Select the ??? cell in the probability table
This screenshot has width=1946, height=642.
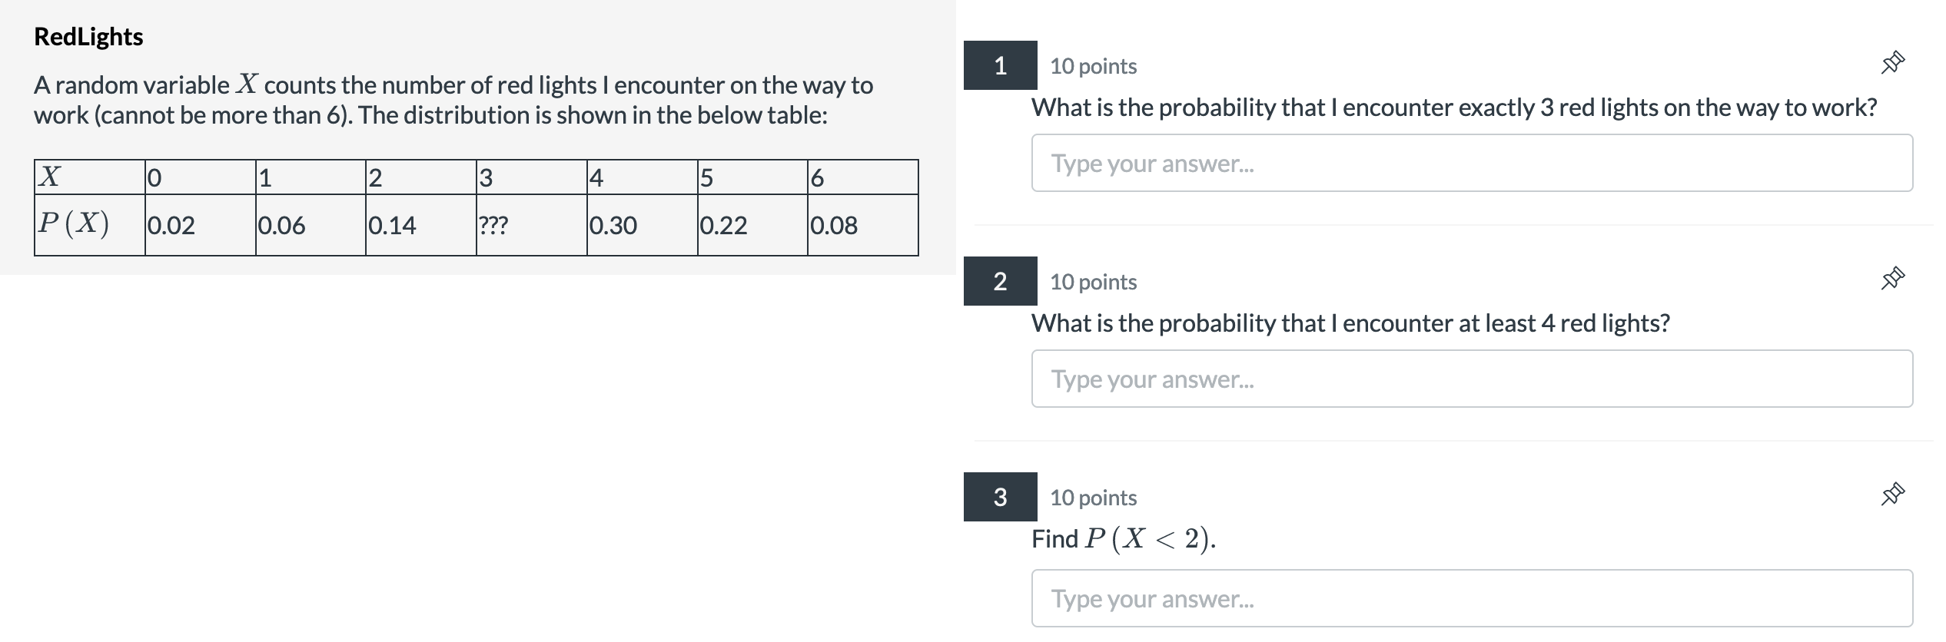[x=493, y=225]
